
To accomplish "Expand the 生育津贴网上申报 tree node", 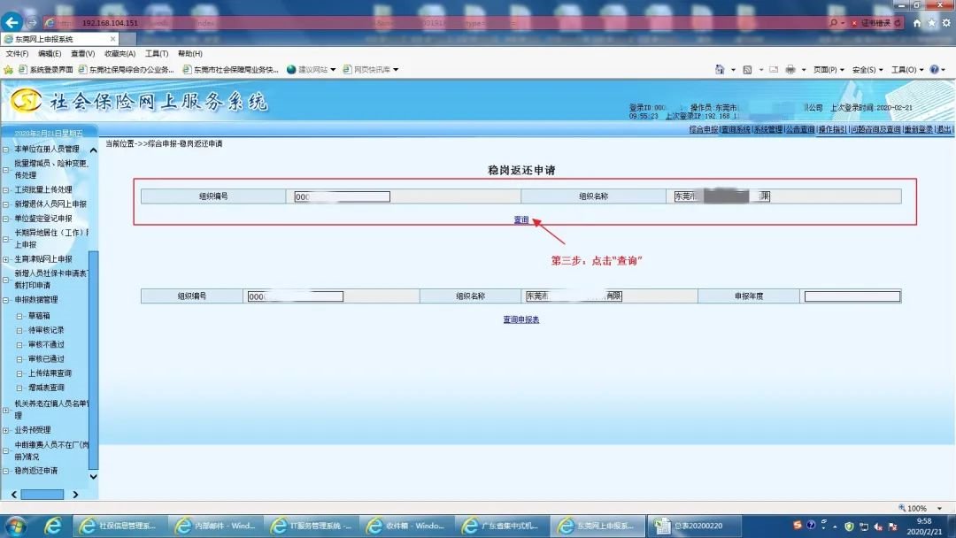I will pos(6,259).
